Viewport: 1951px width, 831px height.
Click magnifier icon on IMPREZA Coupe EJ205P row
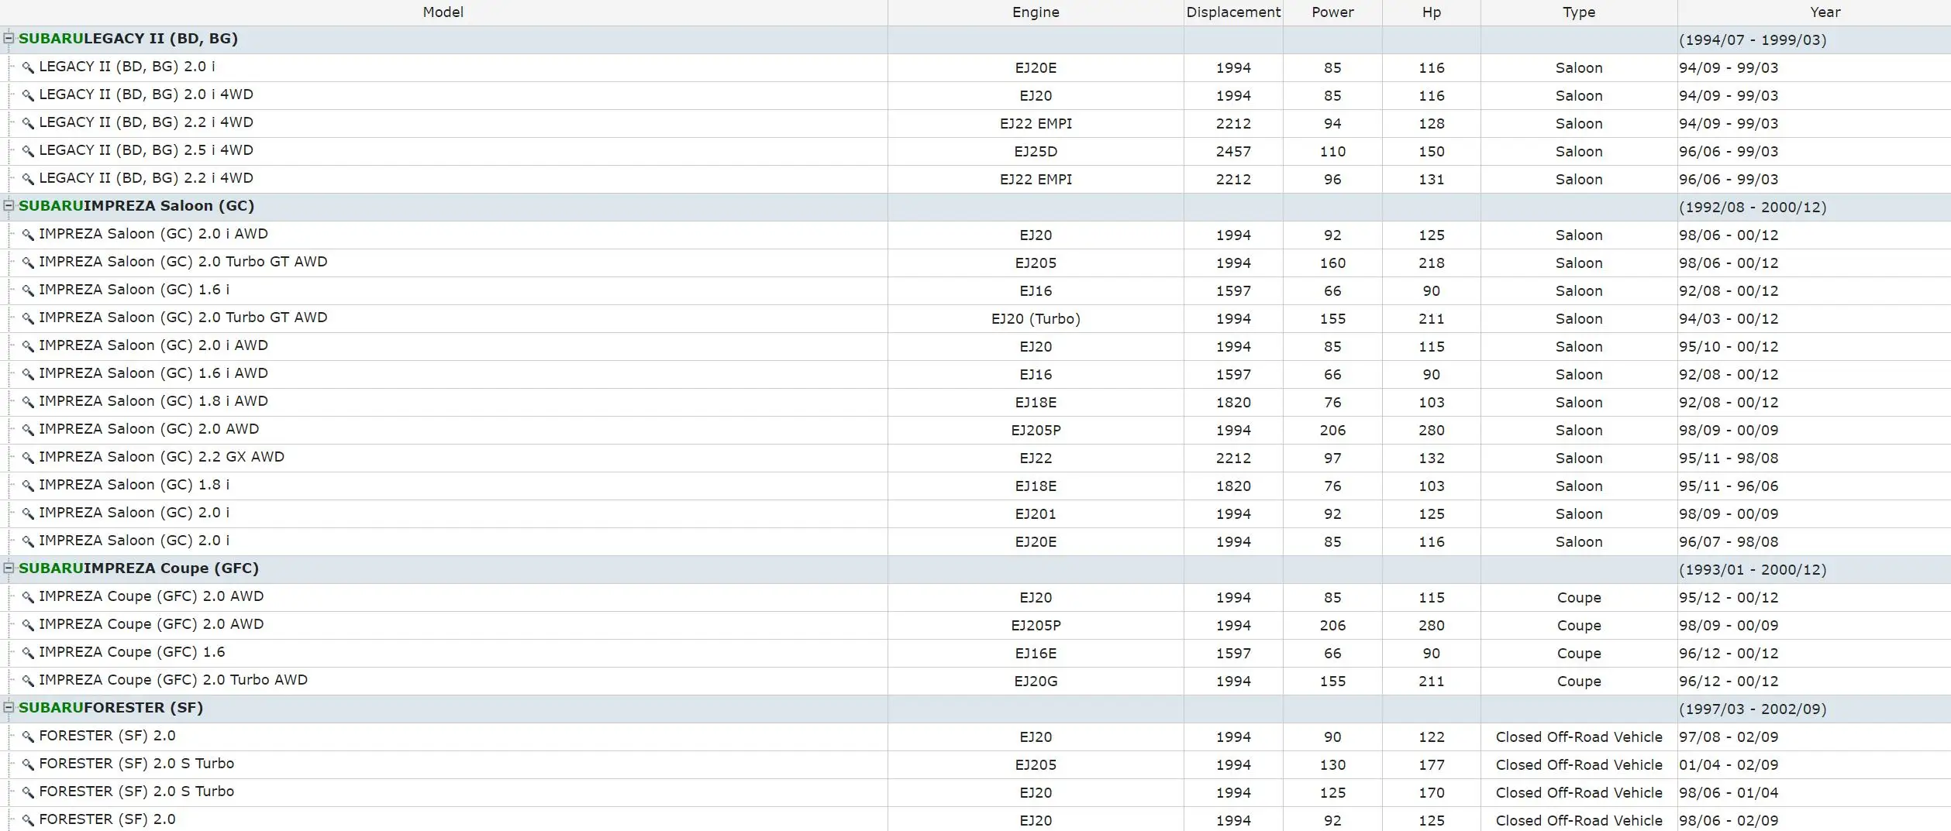(28, 625)
